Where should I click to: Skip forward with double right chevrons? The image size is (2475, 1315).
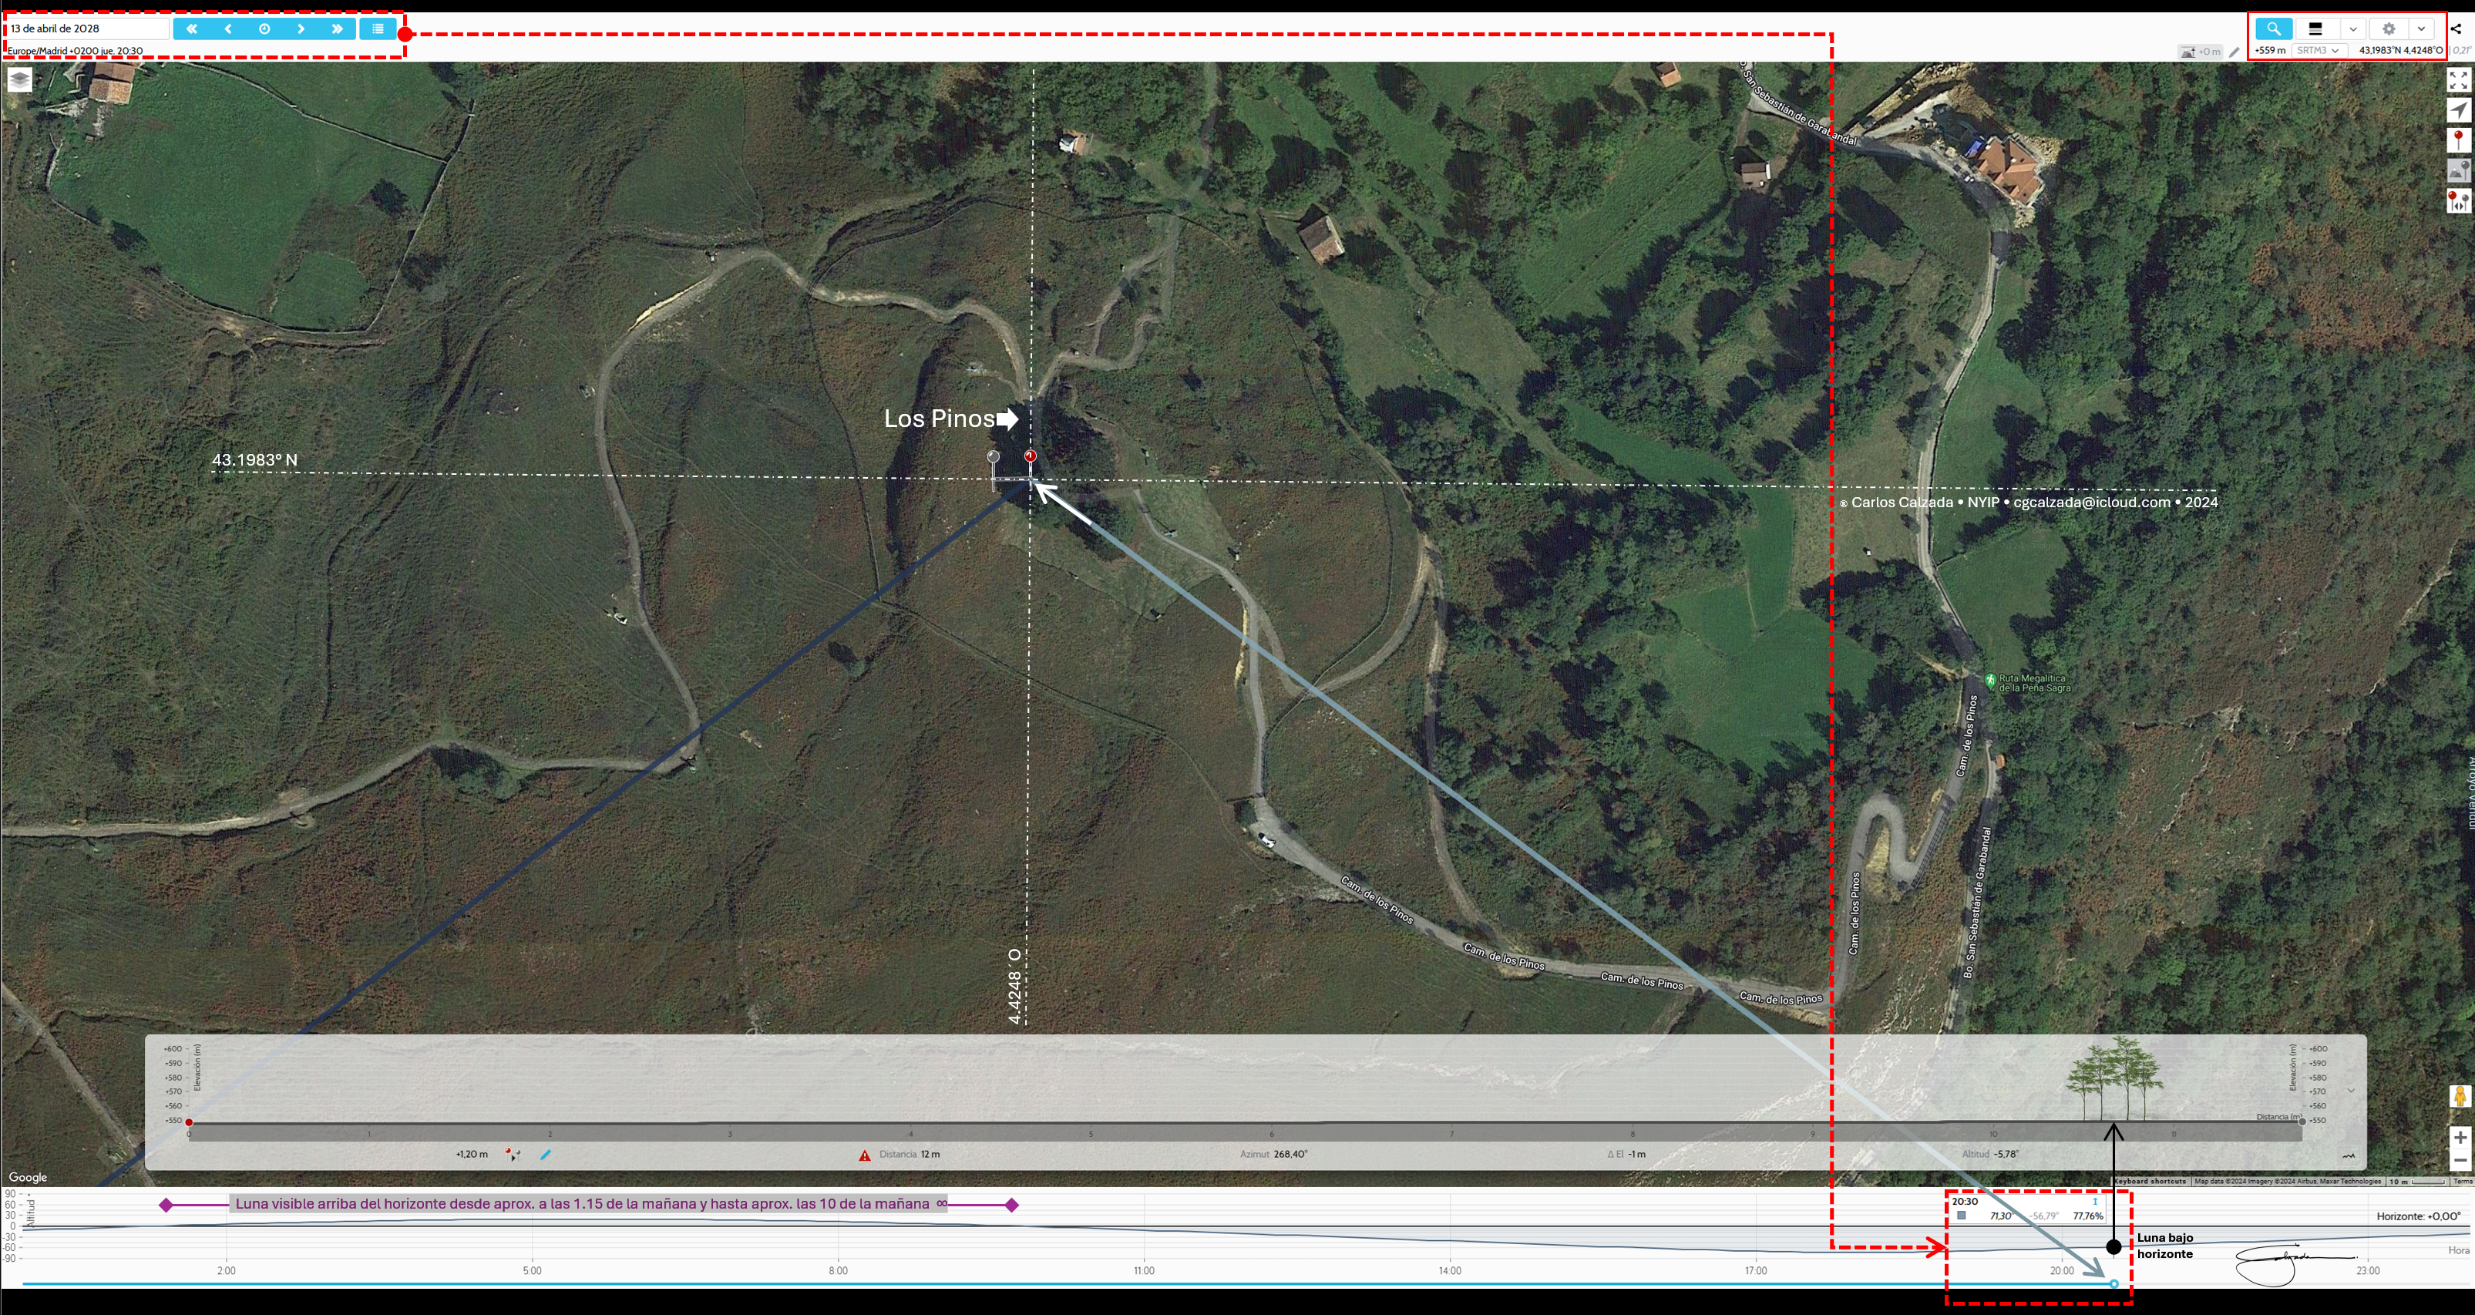338,29
